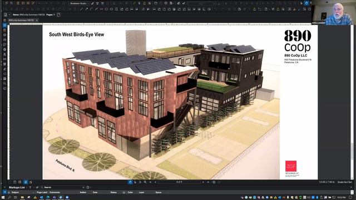Close the 890CoOp Summary 100720 tab
This screenshot has width=356, height=200.
coord(37,20)
